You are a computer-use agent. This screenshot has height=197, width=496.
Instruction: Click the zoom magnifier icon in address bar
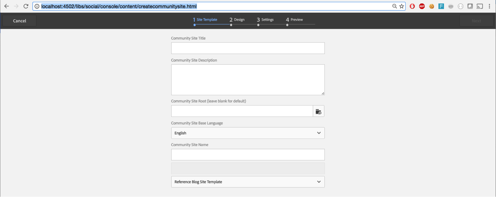point(395,6)
